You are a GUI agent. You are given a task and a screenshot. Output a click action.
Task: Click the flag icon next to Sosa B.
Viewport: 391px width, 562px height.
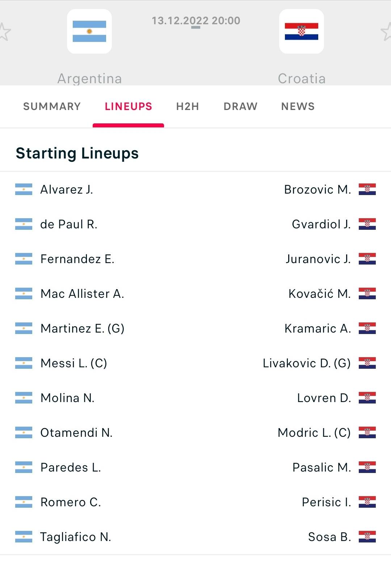[367, 537]
